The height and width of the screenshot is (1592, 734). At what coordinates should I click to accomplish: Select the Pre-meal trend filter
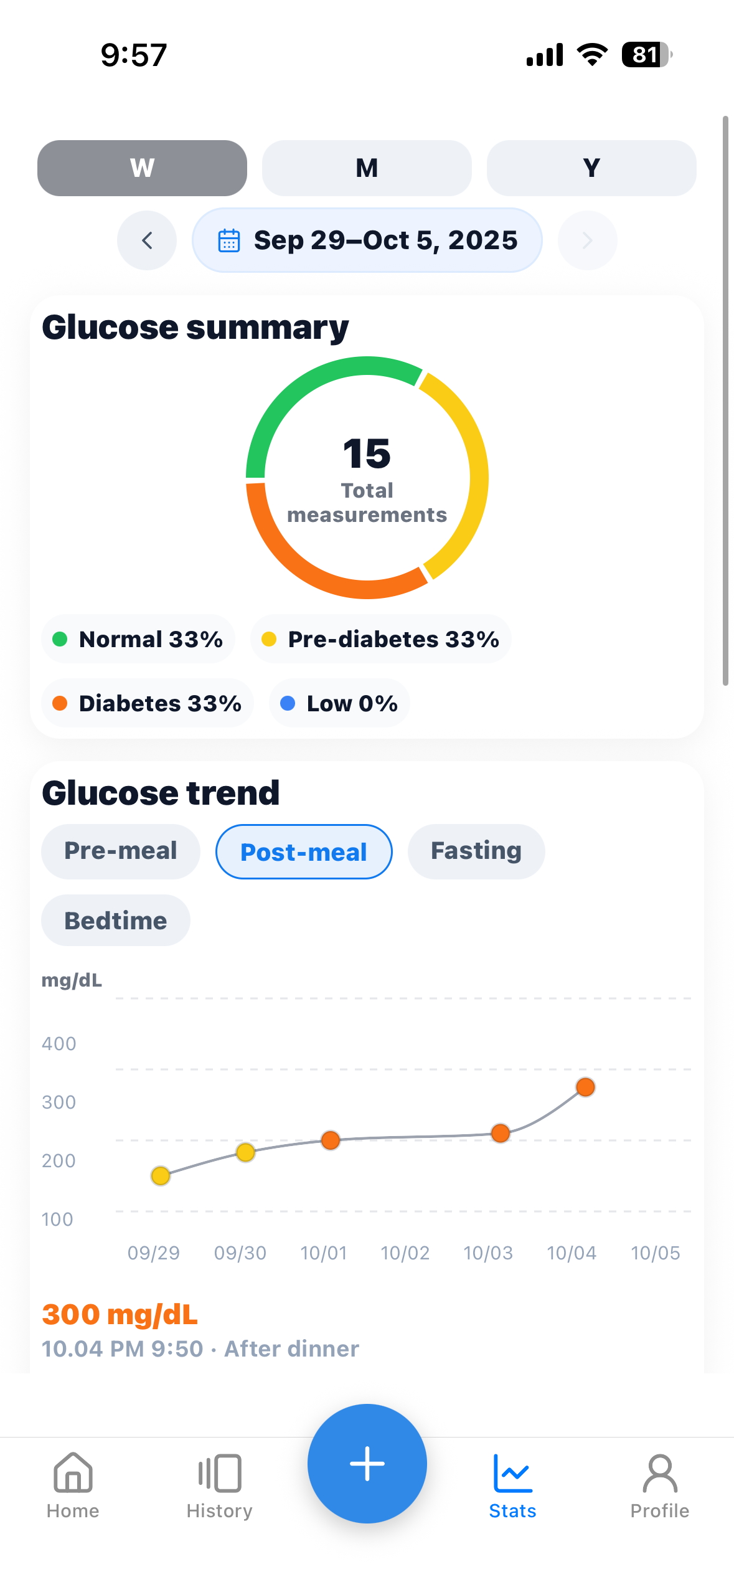(x=121, y=851)
